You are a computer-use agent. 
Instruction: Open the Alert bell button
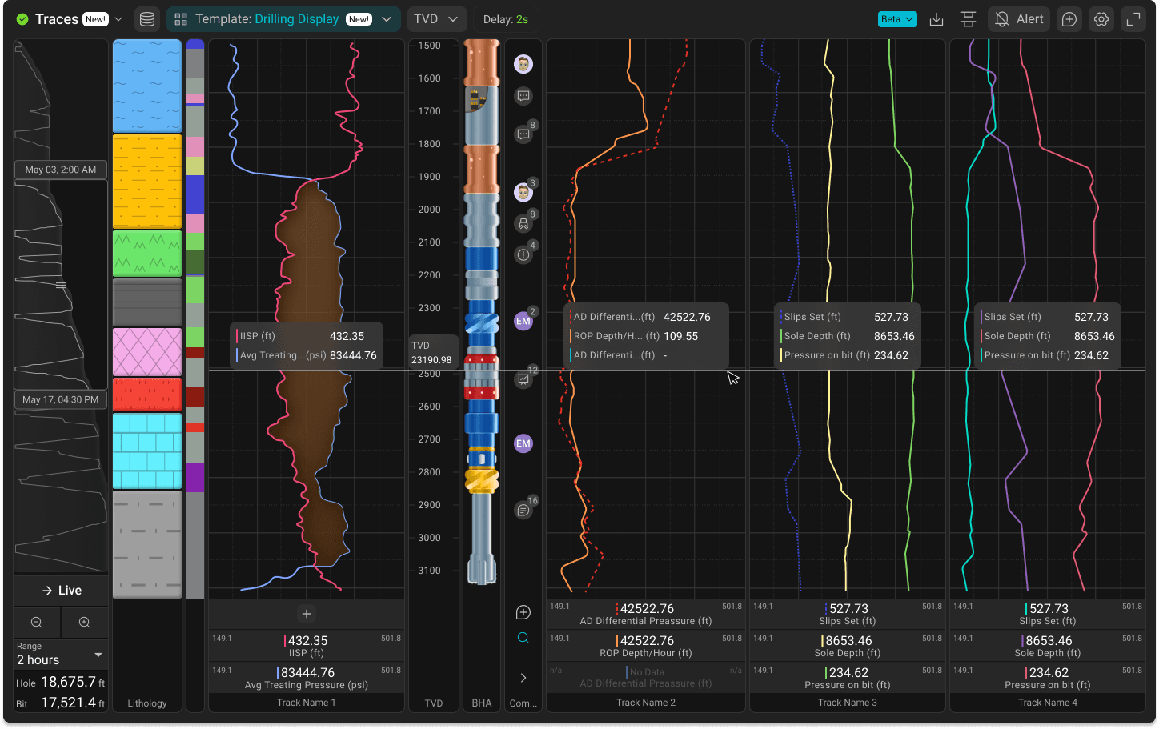pyautogui.click(x=1019, y=19)
